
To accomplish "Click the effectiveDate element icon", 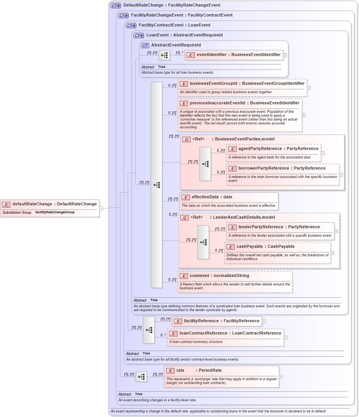I will tap(186, 197).
